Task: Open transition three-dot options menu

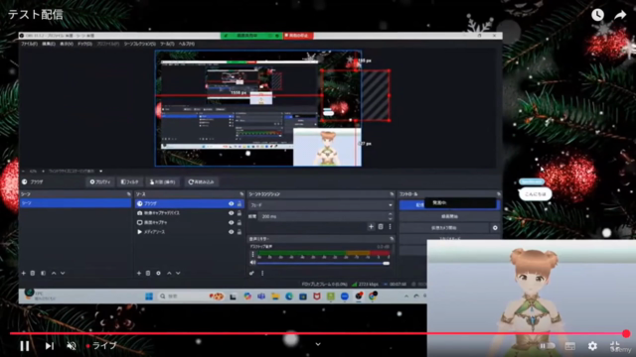Action: tap(391, 227)
